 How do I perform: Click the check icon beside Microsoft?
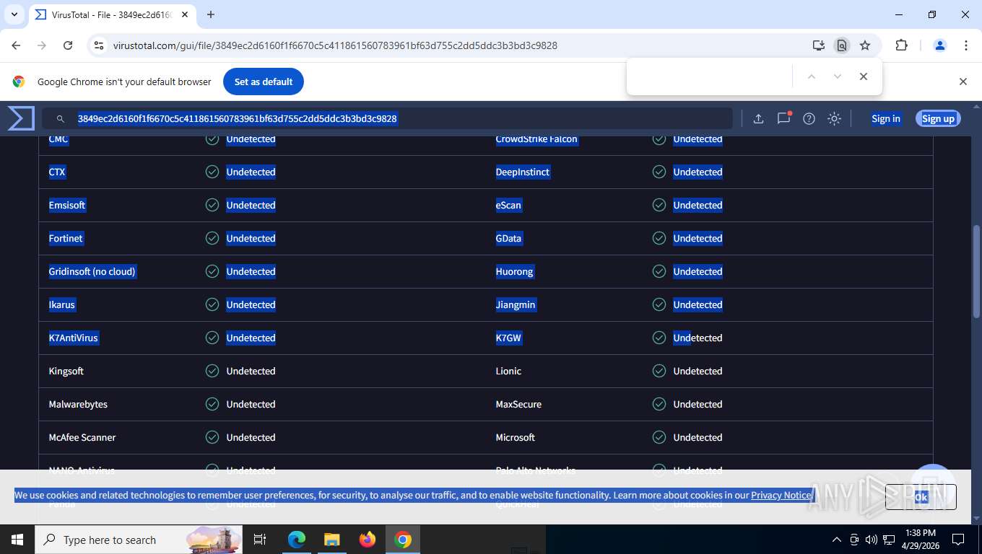point(659,437)
